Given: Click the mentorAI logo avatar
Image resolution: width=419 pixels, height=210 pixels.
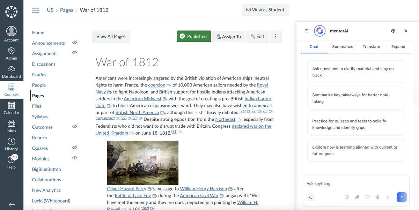Looking at the screenshot, I should [320, 31].
